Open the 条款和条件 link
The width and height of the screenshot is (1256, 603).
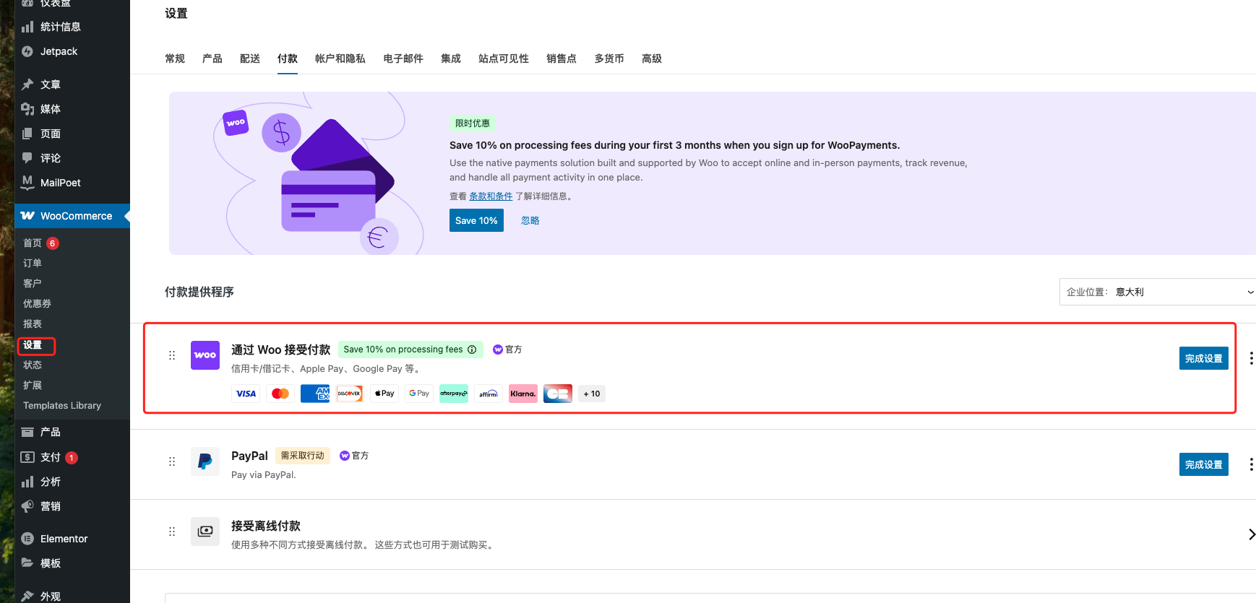click(491, 196)
